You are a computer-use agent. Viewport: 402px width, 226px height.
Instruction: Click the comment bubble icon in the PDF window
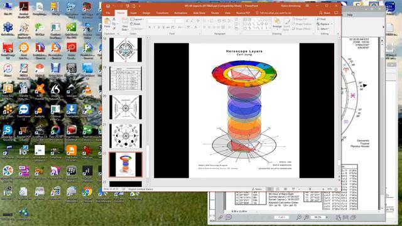[229, 217]
